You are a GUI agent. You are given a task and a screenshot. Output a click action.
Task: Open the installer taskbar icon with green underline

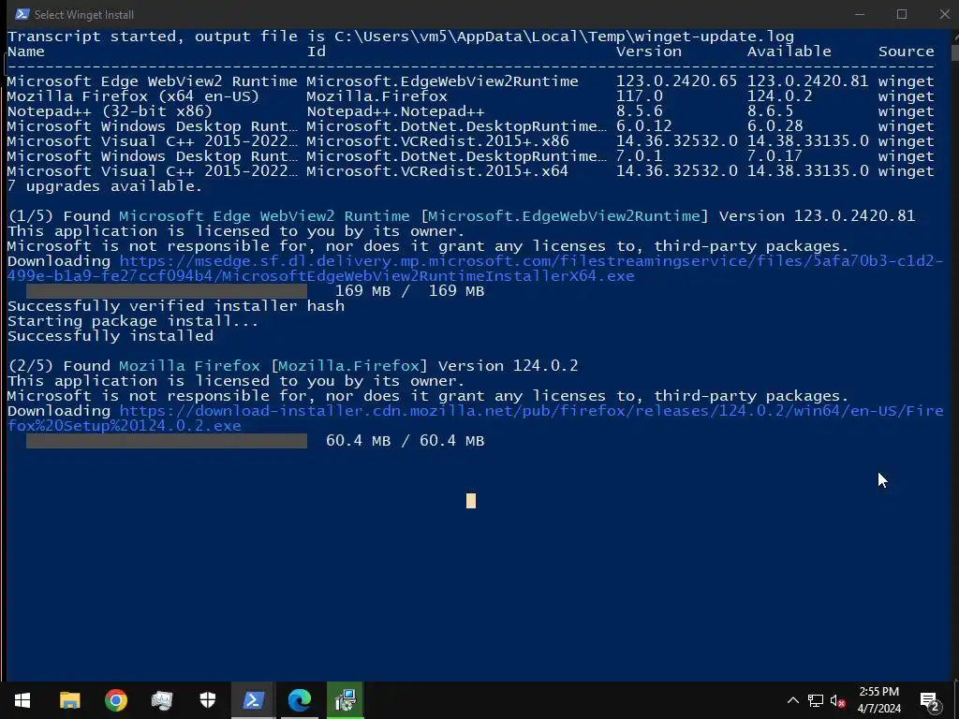pyautogui.click(x=346, y=700)
